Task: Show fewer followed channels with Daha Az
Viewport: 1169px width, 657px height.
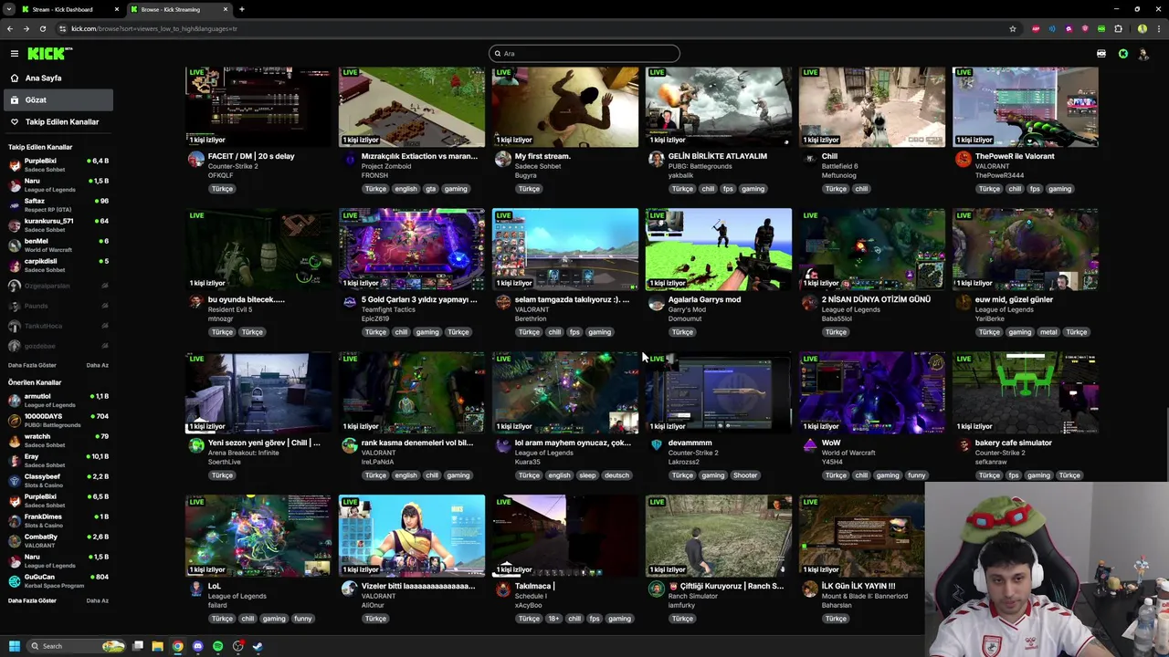Action: point(97,365)
